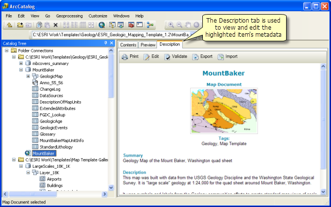Click Catalog Tree scroll down arrow
Viewport: 331px width, 207px height.
(x=111, y=187)
